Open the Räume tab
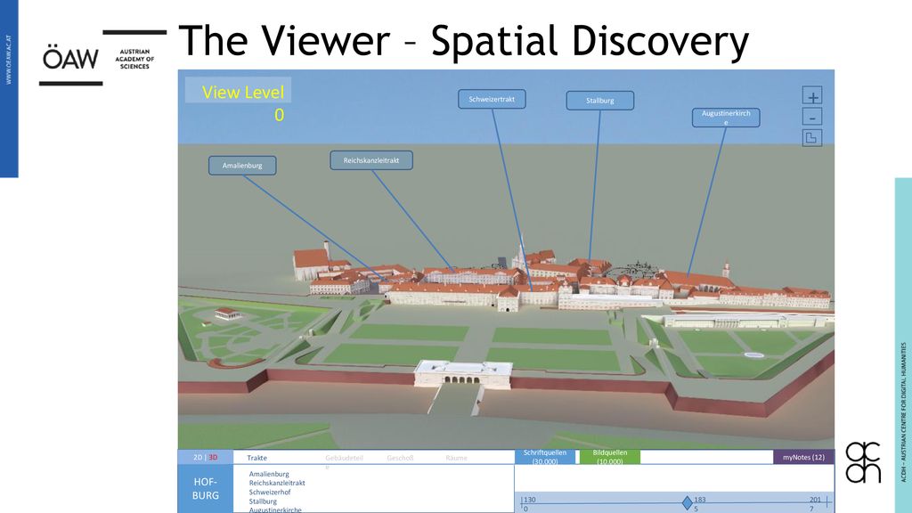This screenshot has width=912, height=513. pos(457,458)
